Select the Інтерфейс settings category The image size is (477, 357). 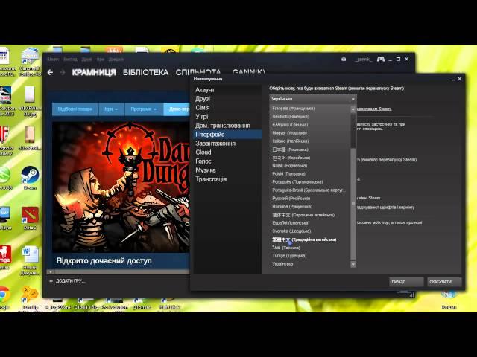227,135
